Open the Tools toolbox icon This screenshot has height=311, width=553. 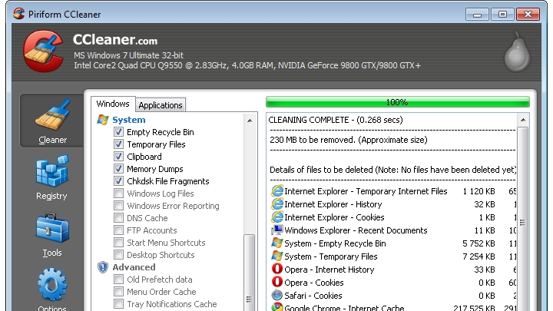tap(52, 228)
